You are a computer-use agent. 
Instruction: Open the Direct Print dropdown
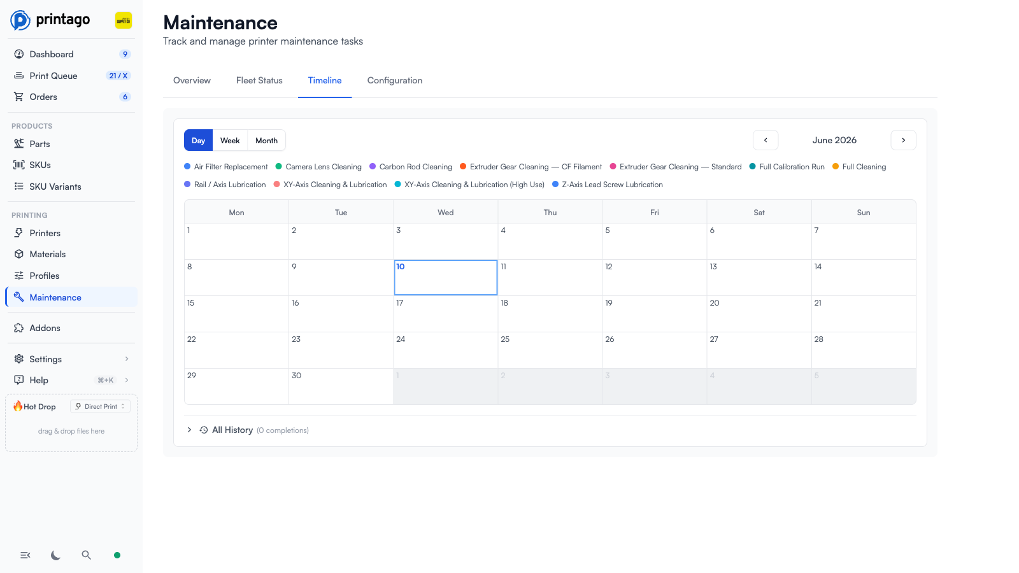[x=101, y=406]
